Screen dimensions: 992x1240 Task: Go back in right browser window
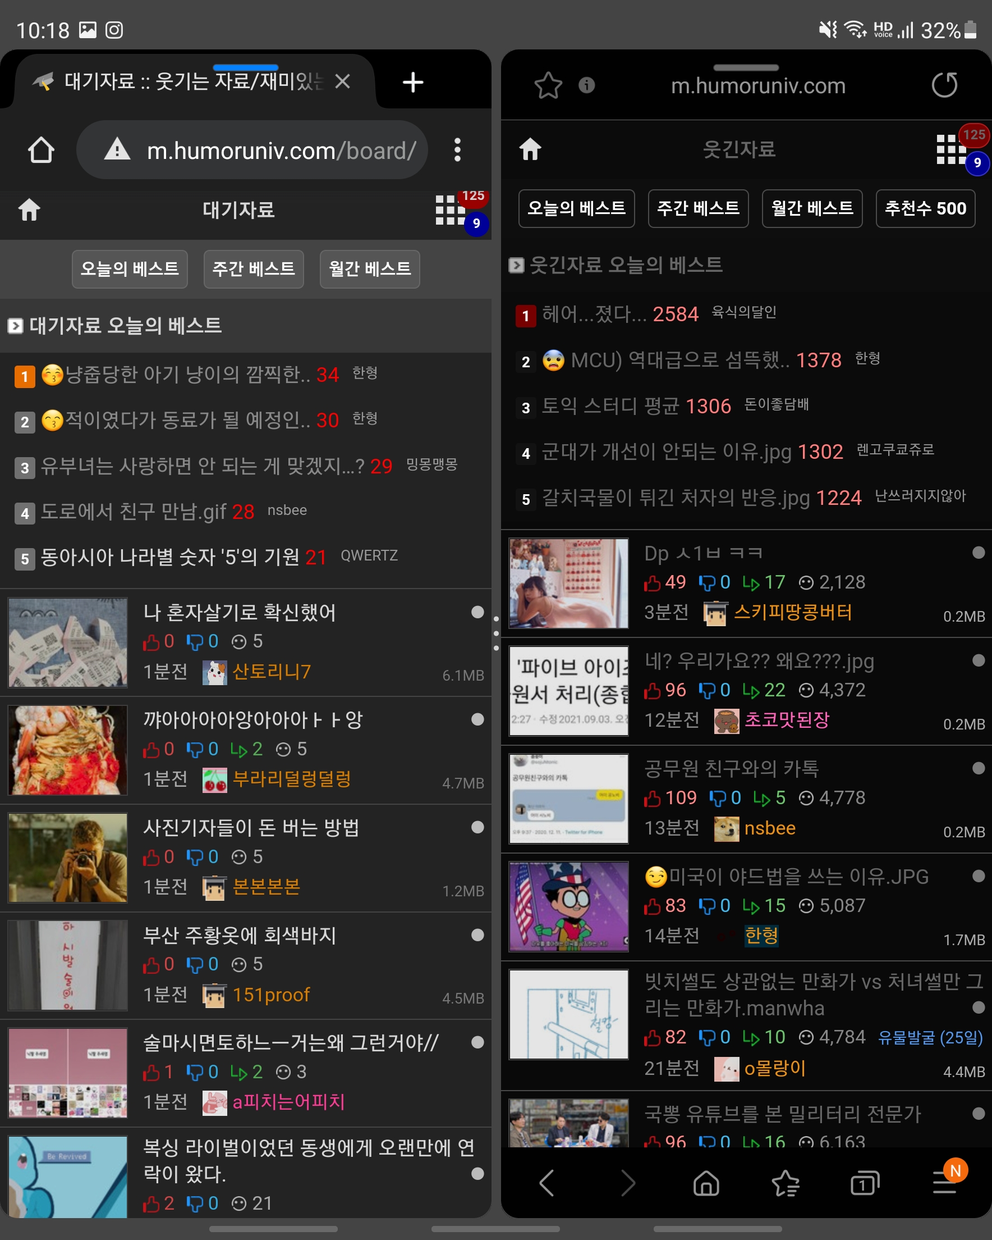point(546,1183)
